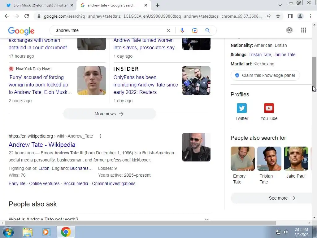Reload the current page
This screenshot has height=238, width=317.
(x=27, y=16)
